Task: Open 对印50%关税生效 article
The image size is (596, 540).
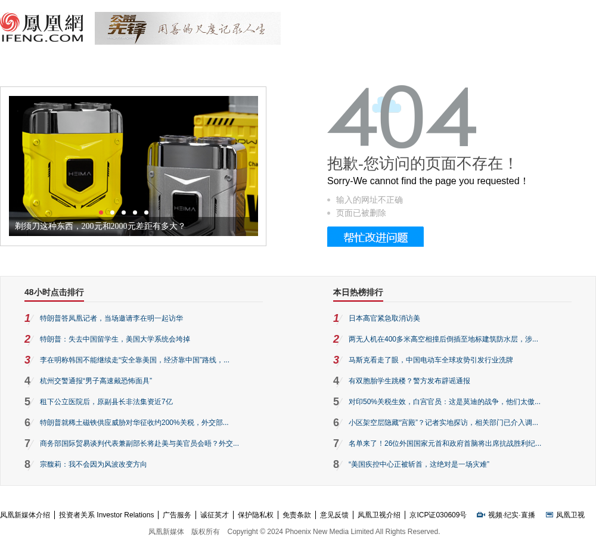Action: 445,402
